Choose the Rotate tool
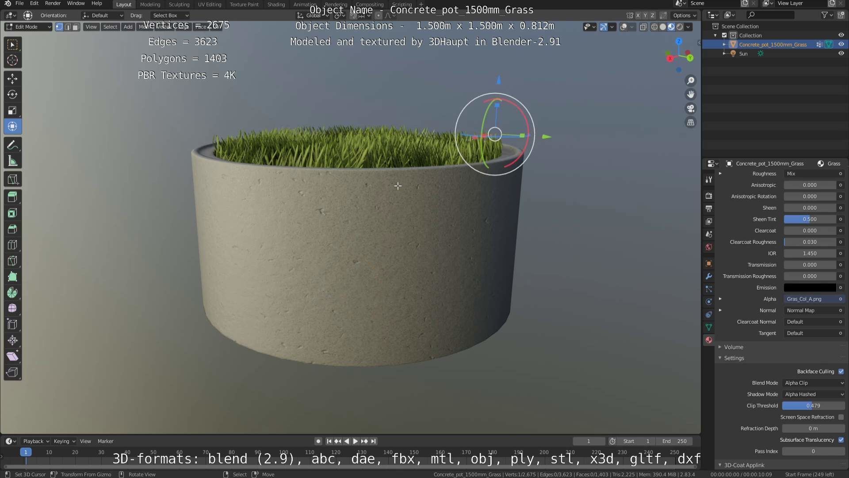849x478 pixels. coord(12,95)
